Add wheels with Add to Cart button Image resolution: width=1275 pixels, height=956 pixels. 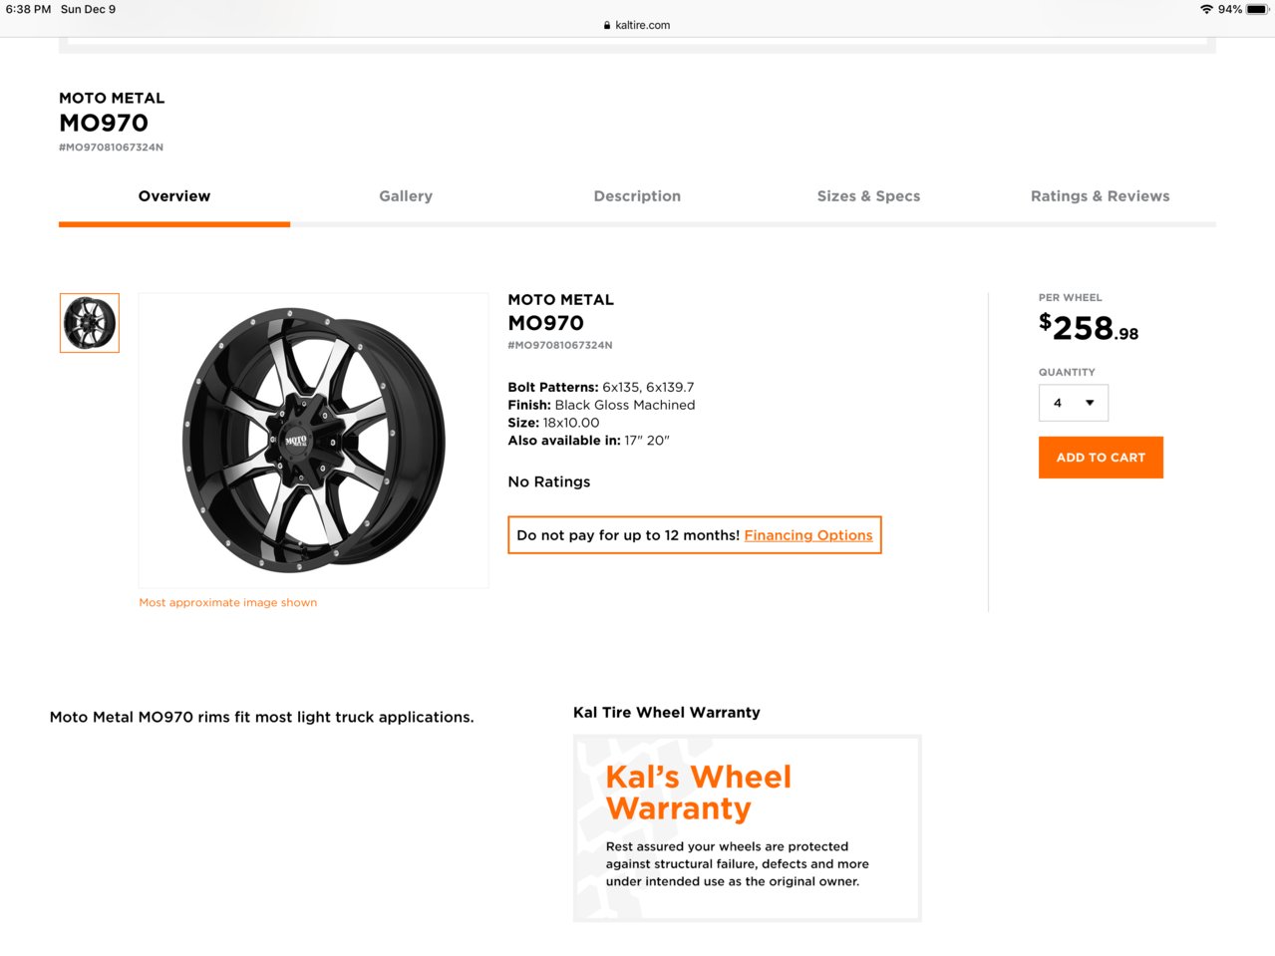[x=1101, y=458]
